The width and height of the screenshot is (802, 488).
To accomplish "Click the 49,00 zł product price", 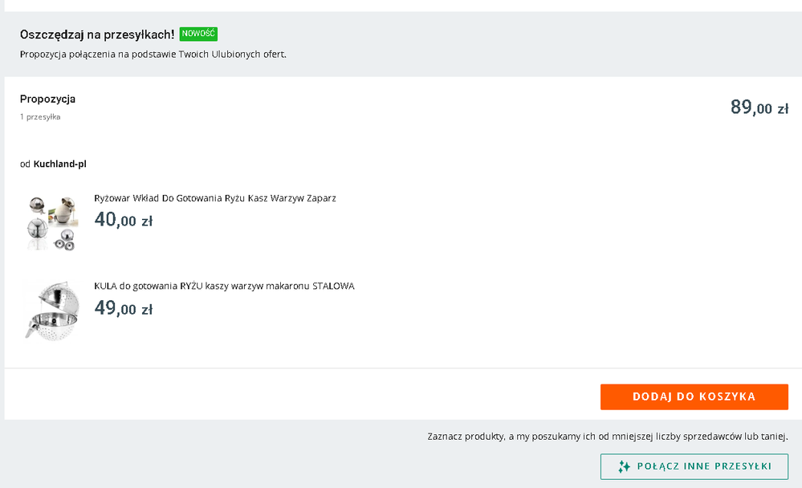I will (123, 308).
